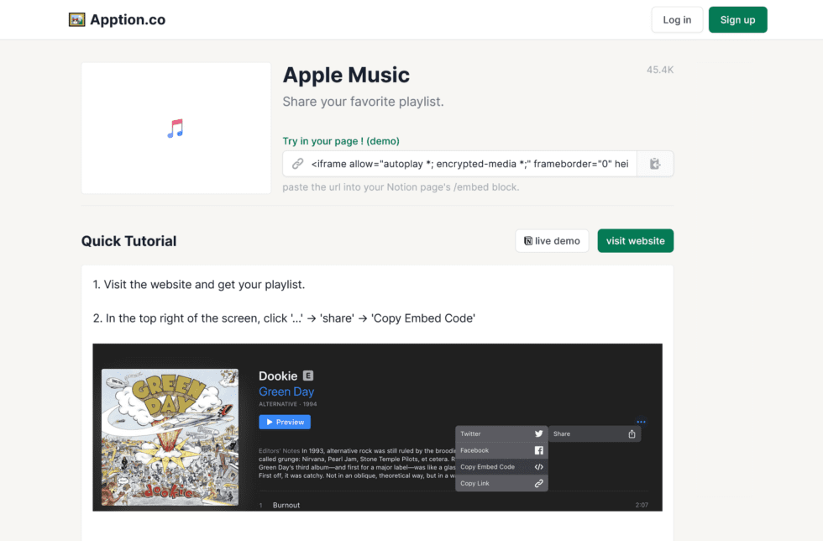Image resolution: width=823 pixels, height=541 pixels.
Task: Copy embed code with clipboard icon
Action: click(655, 164)
